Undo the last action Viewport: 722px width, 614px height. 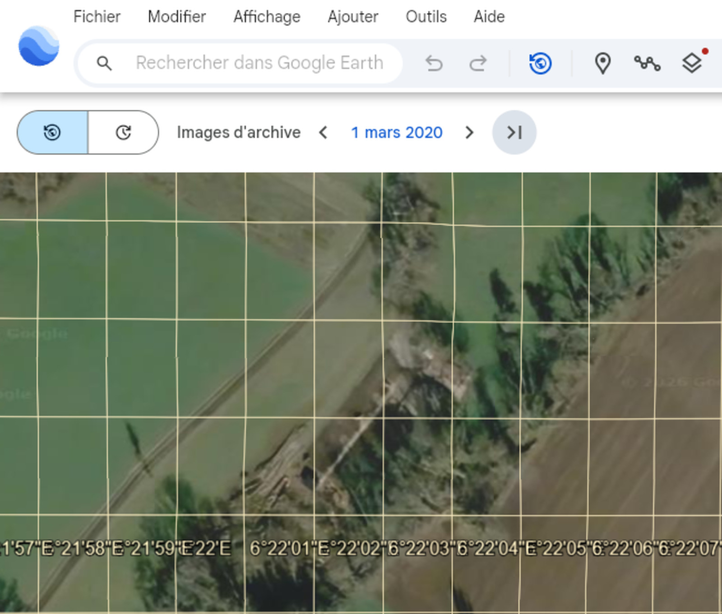pyautogui.click(x=434, y=63)
